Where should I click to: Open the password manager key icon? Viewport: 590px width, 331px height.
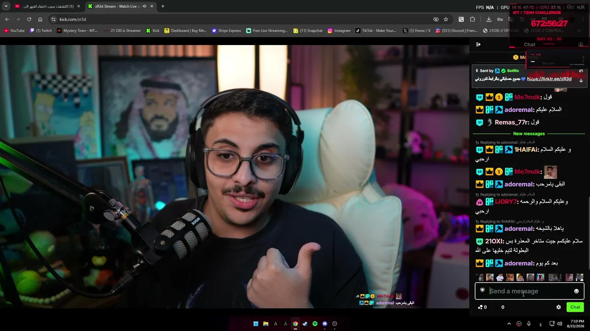(x=500, y=19)
